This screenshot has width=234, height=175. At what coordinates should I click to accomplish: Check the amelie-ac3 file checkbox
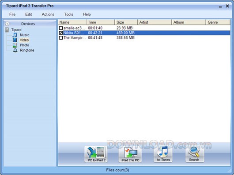(61, 28)
